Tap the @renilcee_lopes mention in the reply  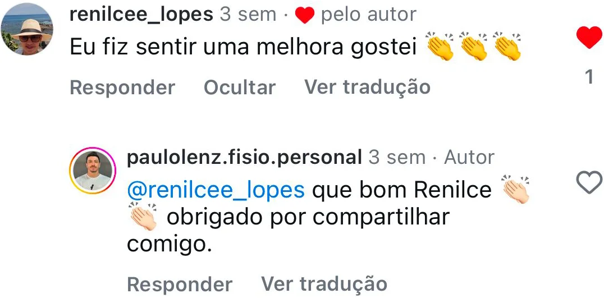216,190
